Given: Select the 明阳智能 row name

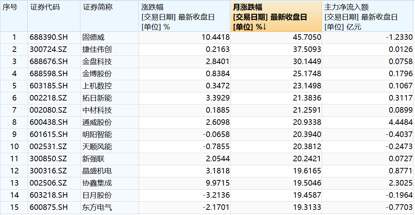Looking at the screenshot, I should point(97,134).
